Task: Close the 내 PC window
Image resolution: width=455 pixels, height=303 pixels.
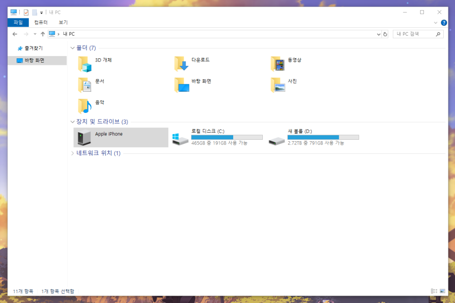Action: 439,12
